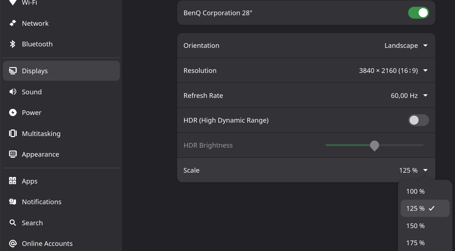Enable the HDR High Dynamic Range switch
Viewport: 455px width, 251px height.
[x=418, y=120]
